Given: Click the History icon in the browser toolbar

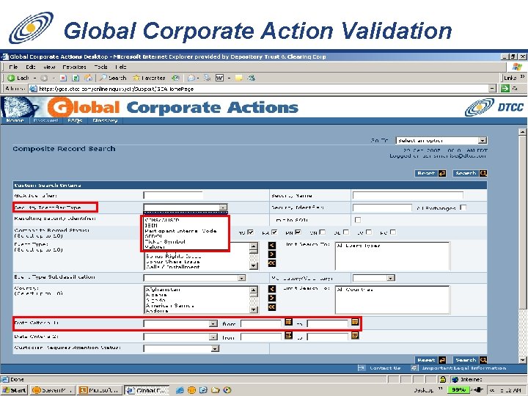Looking at the screenshot, I should tap(175, 78).
